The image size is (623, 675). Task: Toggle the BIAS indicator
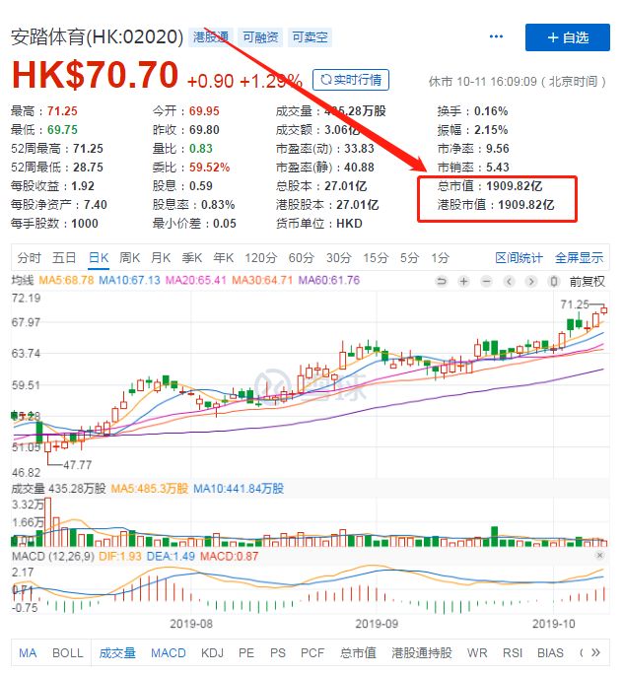coord(550,653)
